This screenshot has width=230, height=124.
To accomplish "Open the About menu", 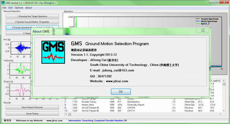I will click(x=28, y=8).
